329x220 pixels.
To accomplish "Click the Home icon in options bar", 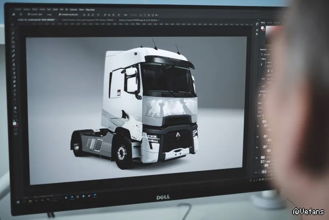I will coord(14,14).
